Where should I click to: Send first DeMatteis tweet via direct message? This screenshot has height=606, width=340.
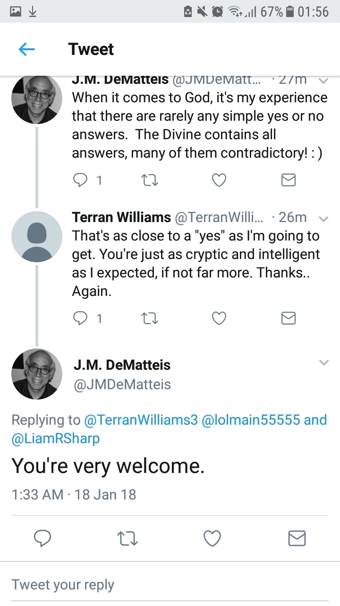(x=288, y=180)
